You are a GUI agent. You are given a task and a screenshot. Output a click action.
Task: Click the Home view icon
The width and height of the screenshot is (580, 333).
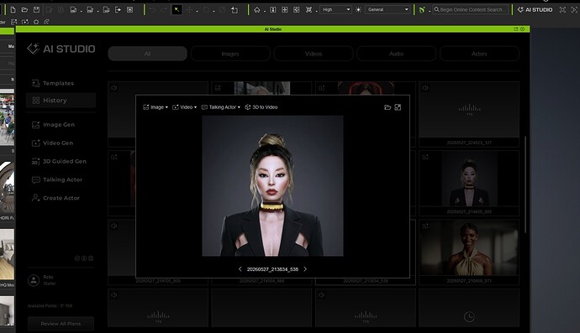pyautogui.click(x=256, y=10)
